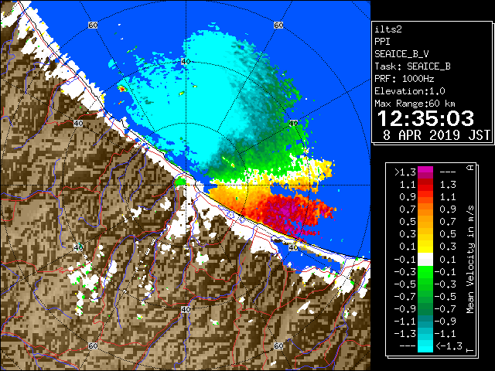This screenshot has width=495, height=371.
Task: Click the 40 km ring label north of center
Action: pos(186,62)
